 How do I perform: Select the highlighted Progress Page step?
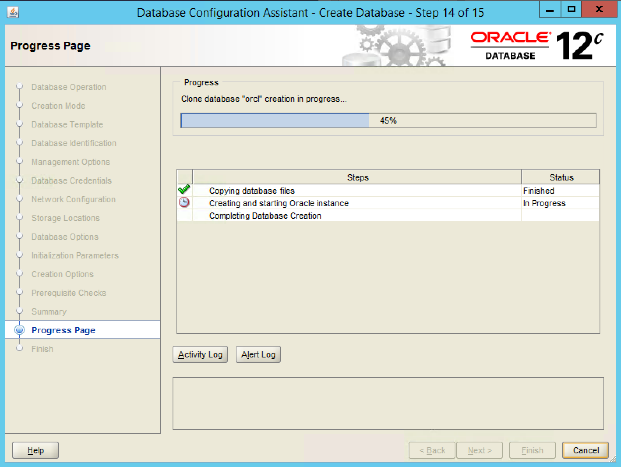(x=83, y=330)
